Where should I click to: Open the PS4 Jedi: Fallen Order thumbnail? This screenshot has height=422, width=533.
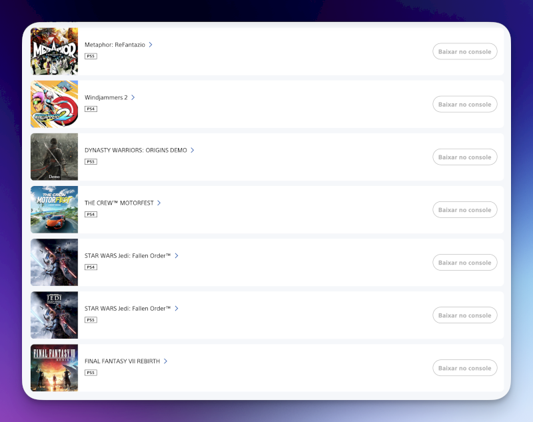pos(55,262)
